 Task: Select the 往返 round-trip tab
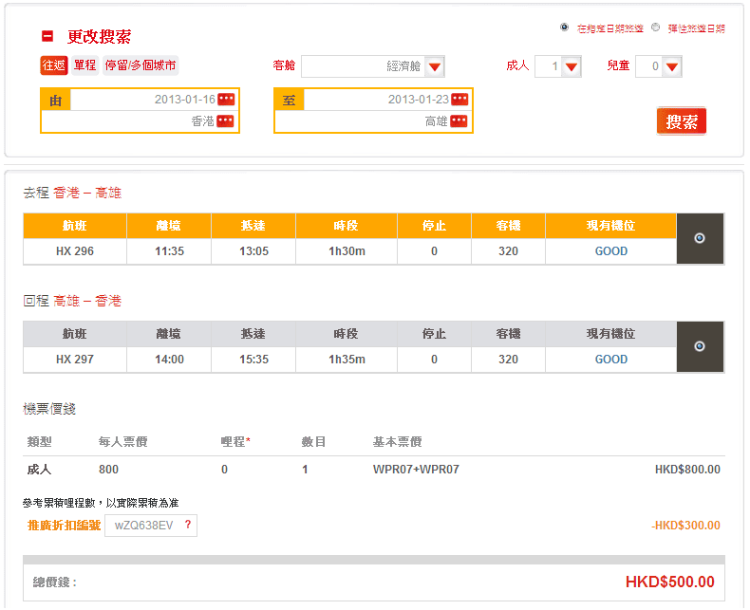pos(53,65)
